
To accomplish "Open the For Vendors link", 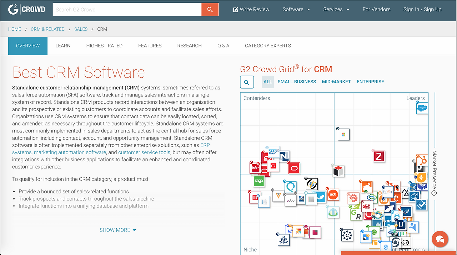I will click(x=376, y=10).
